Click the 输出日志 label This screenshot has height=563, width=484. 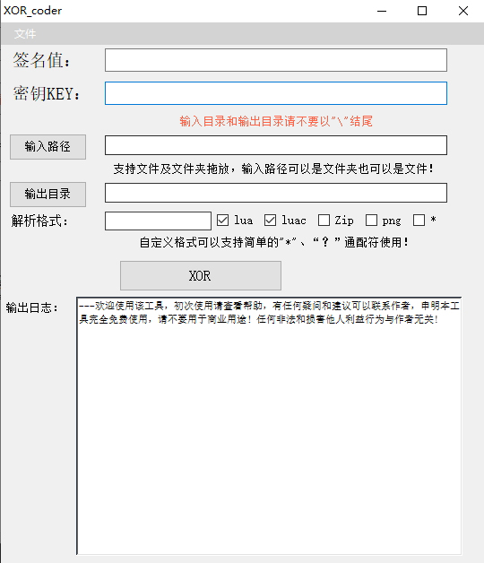coord(31,307)
